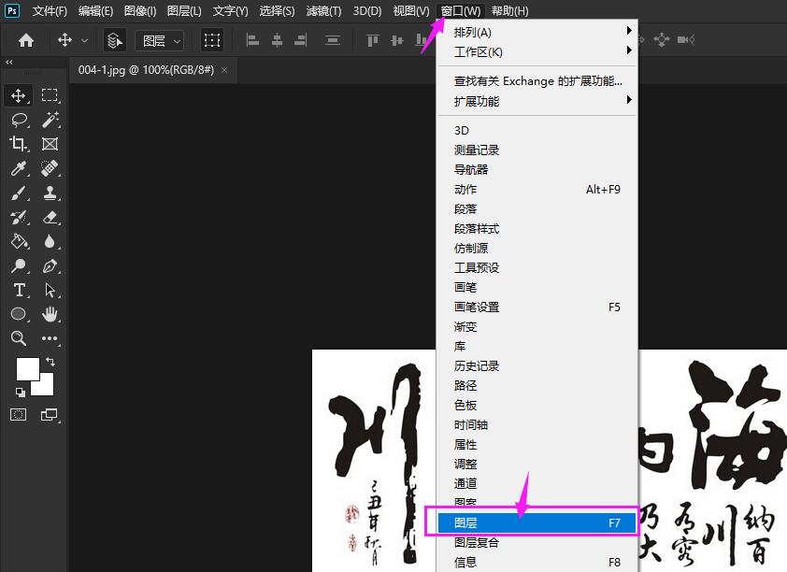The height and width of the screenshot is (572, 787).
Task: Select the Eraser tool
Action: click(50, 217)
